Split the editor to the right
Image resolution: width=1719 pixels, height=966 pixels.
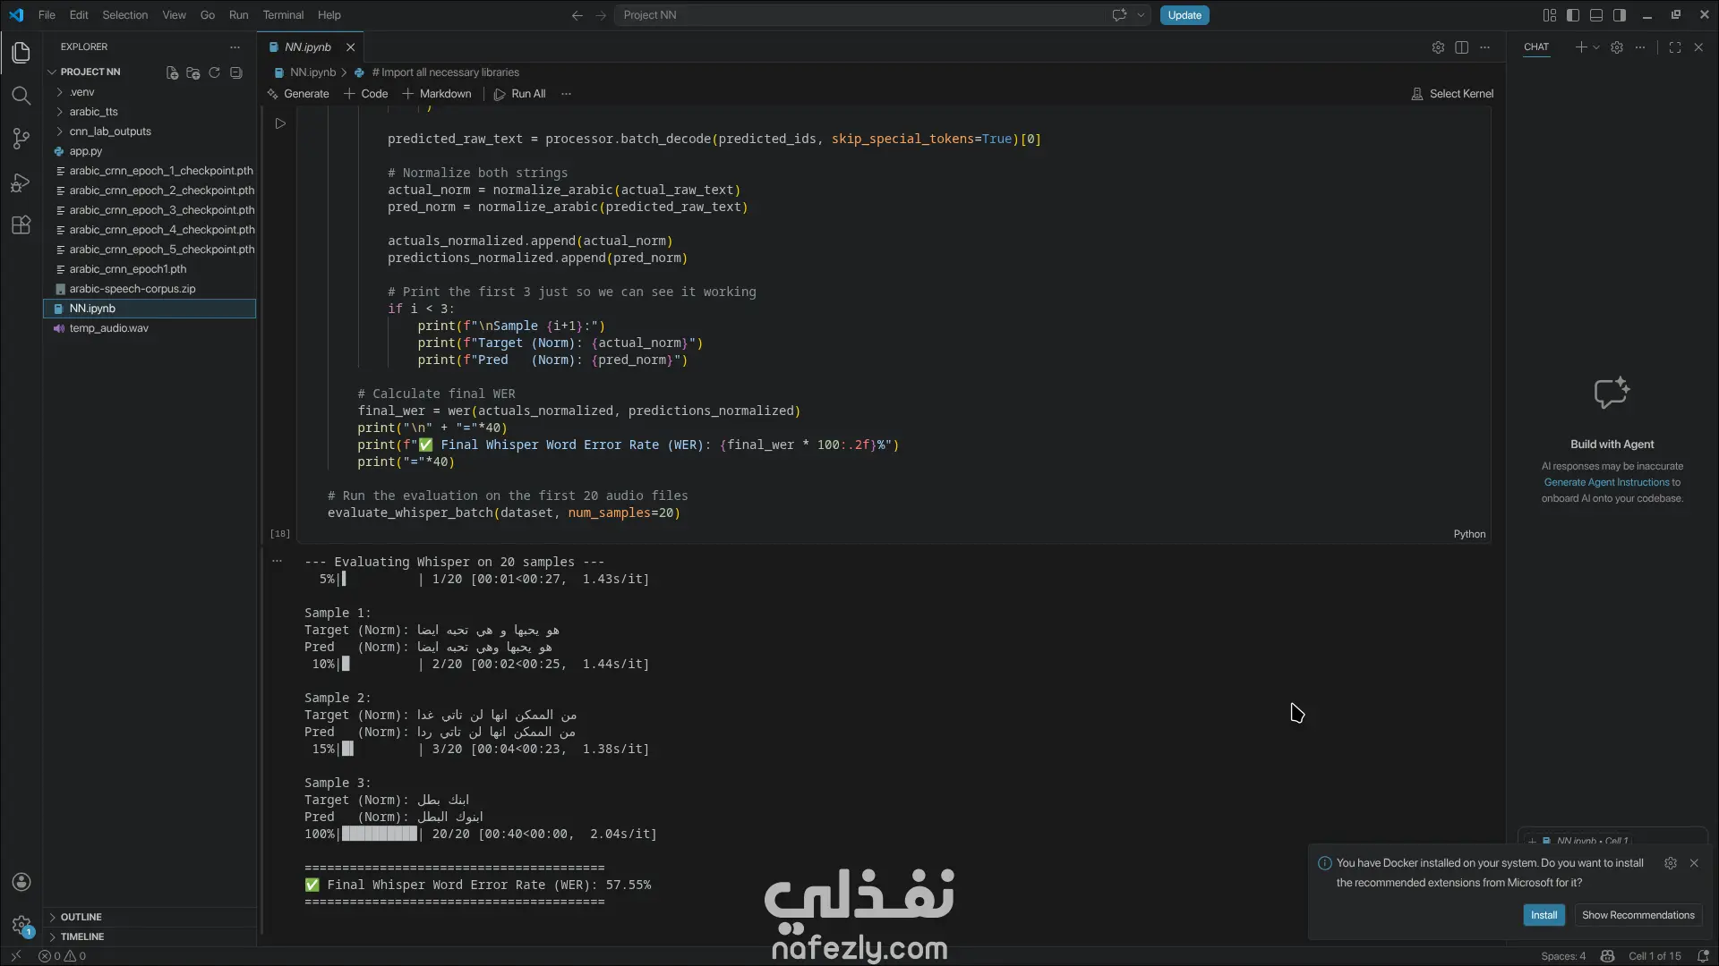(x=1461, y=47)
